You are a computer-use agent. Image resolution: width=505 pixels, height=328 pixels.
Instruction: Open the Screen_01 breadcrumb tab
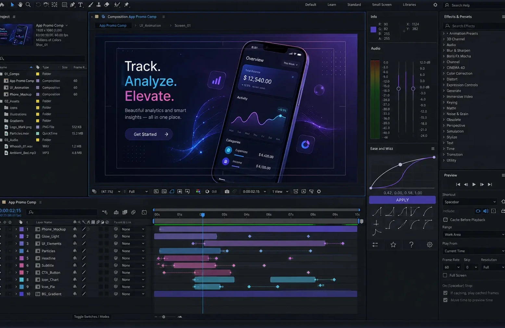pos(183,25)
